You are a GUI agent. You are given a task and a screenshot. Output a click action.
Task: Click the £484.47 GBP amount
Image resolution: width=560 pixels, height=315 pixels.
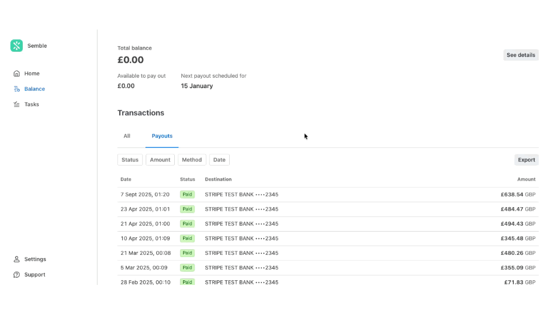click(x=518, y=209)
